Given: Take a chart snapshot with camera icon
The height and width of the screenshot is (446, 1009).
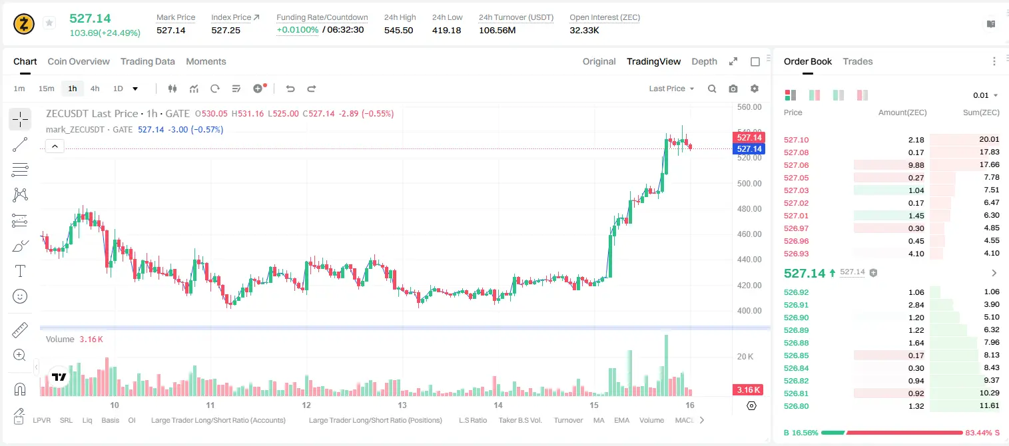Looking at the screenshot, I should pos(733,89).
